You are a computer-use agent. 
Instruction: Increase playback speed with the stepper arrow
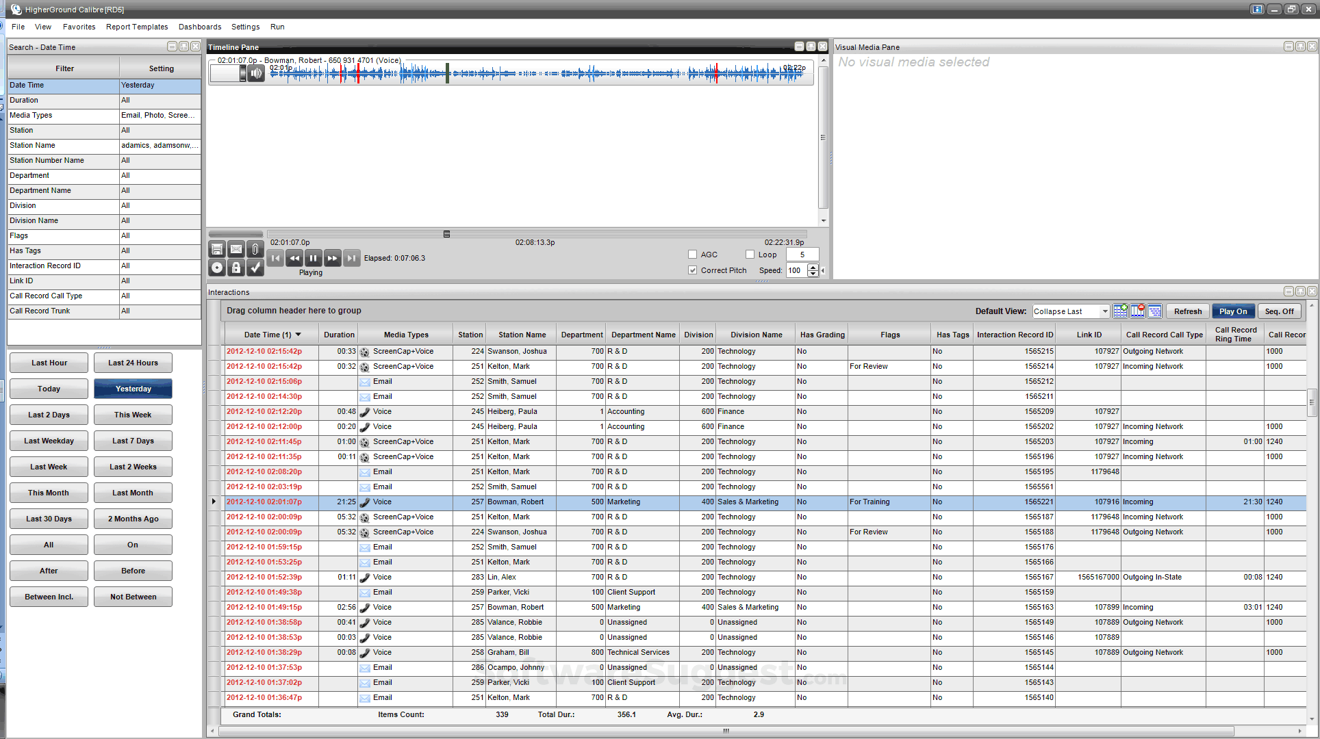(813, 268)
